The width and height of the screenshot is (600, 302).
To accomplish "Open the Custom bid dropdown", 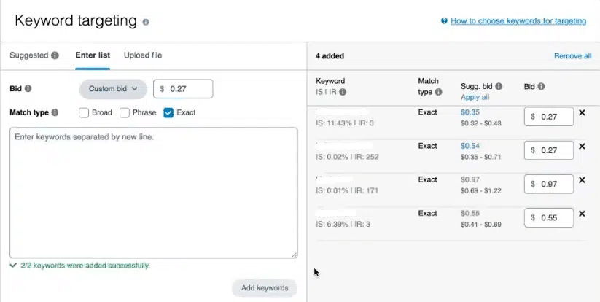I will point(113,89).
